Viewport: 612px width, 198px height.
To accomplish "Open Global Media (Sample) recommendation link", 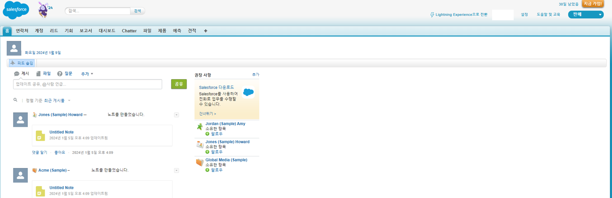I will point(226,160).
